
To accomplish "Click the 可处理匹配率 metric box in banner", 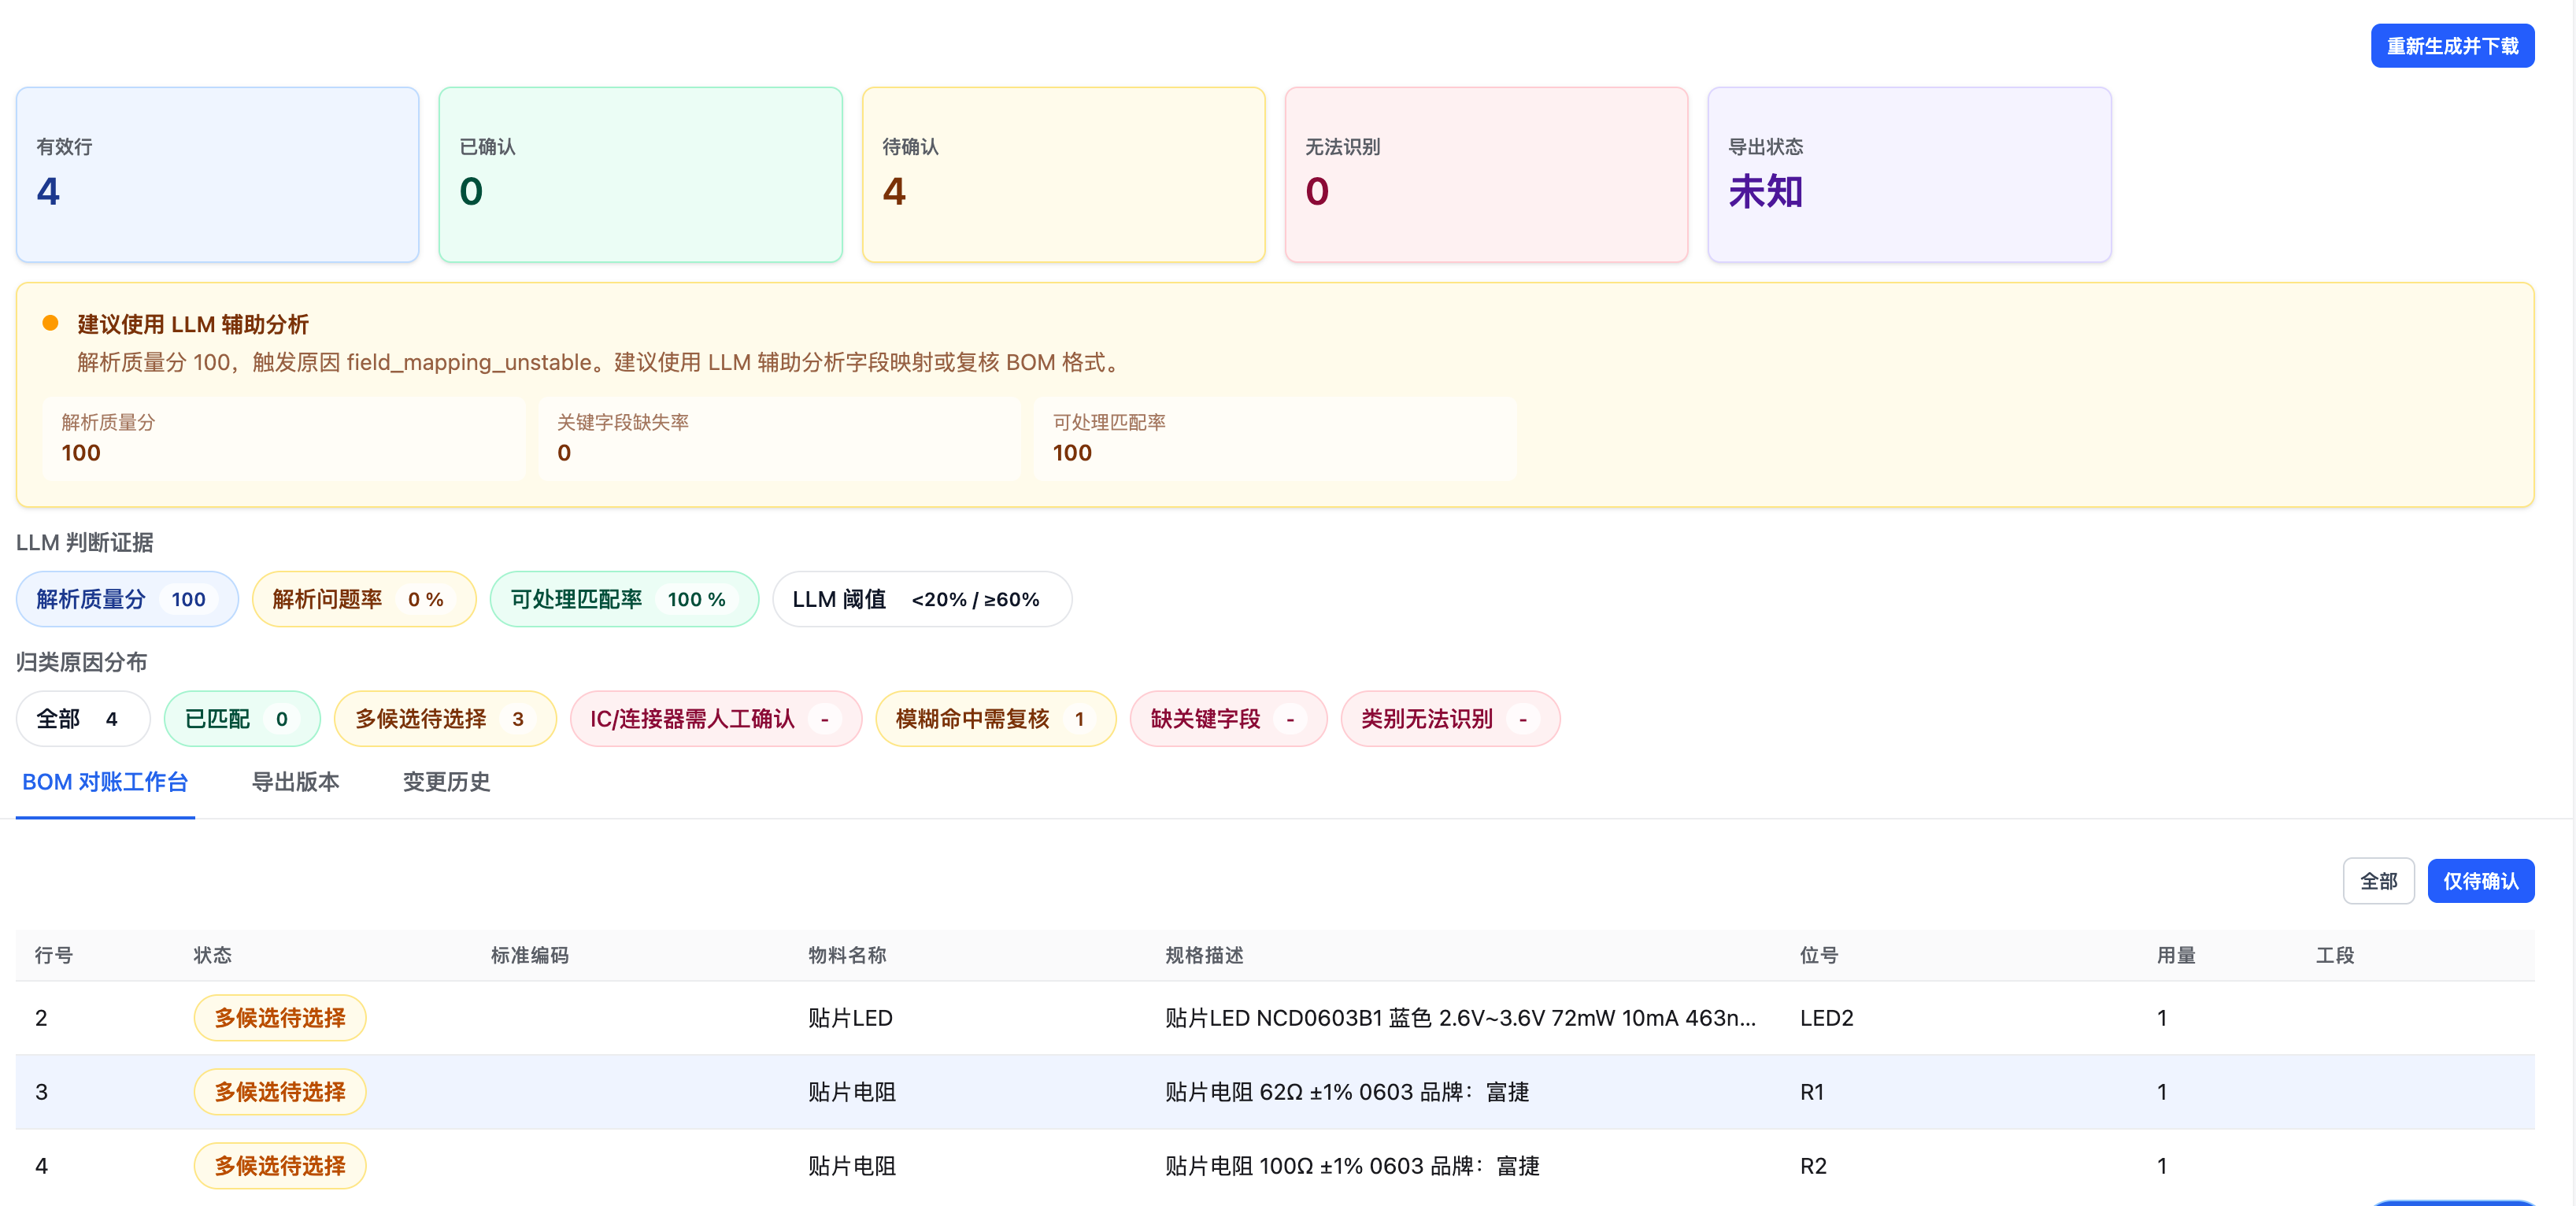I will coord(1275,439).
